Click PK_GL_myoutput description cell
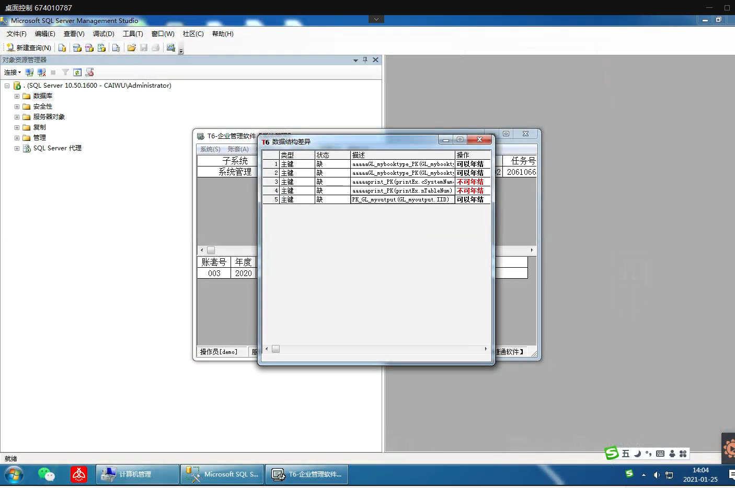The width and height of the screenshot is (735, 488). pos(403,199)
